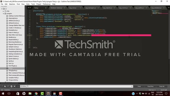Toggle side bar via status bar icon
170x96 pixels.
pyautogui.click(x=2, y=90)
